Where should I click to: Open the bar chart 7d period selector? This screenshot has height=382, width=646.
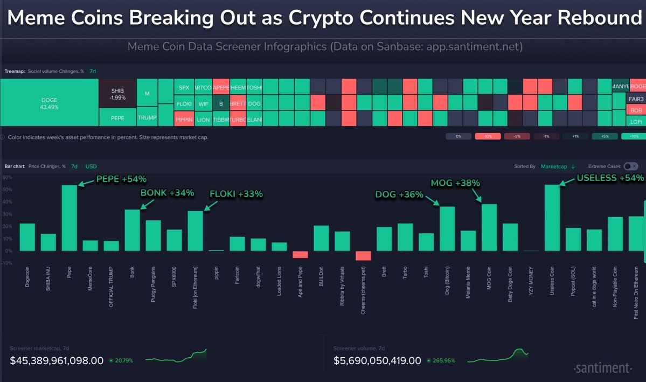[74, 166]
